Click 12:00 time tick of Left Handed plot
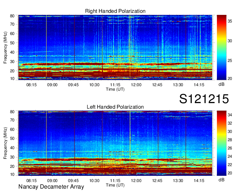 coord(136,181)
